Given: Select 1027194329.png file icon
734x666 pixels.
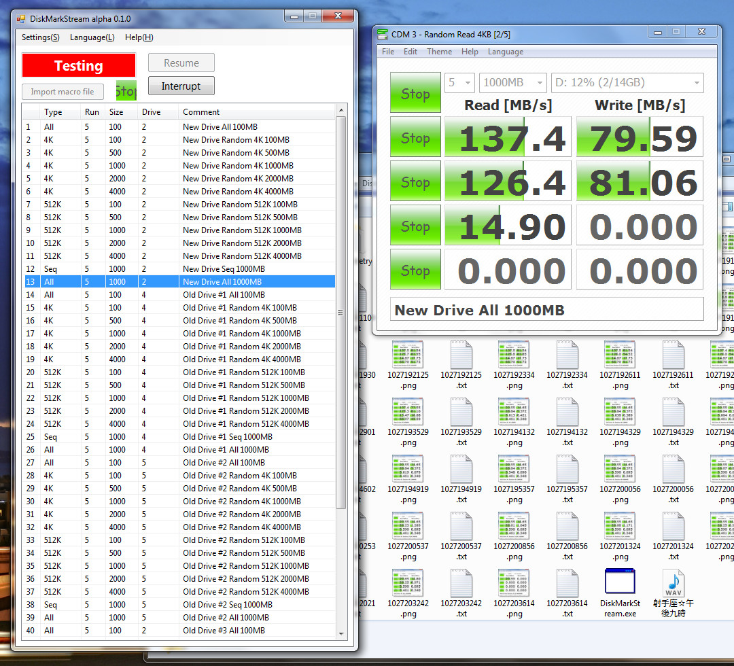Looking at the screenshot, I should (620, 412).
